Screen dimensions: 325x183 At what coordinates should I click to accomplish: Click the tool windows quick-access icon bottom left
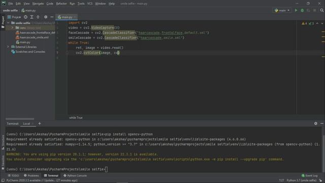pyautogui.click(x=3, y=180)
